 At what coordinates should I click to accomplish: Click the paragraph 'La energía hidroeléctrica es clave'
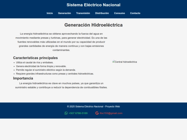[61, 85]
